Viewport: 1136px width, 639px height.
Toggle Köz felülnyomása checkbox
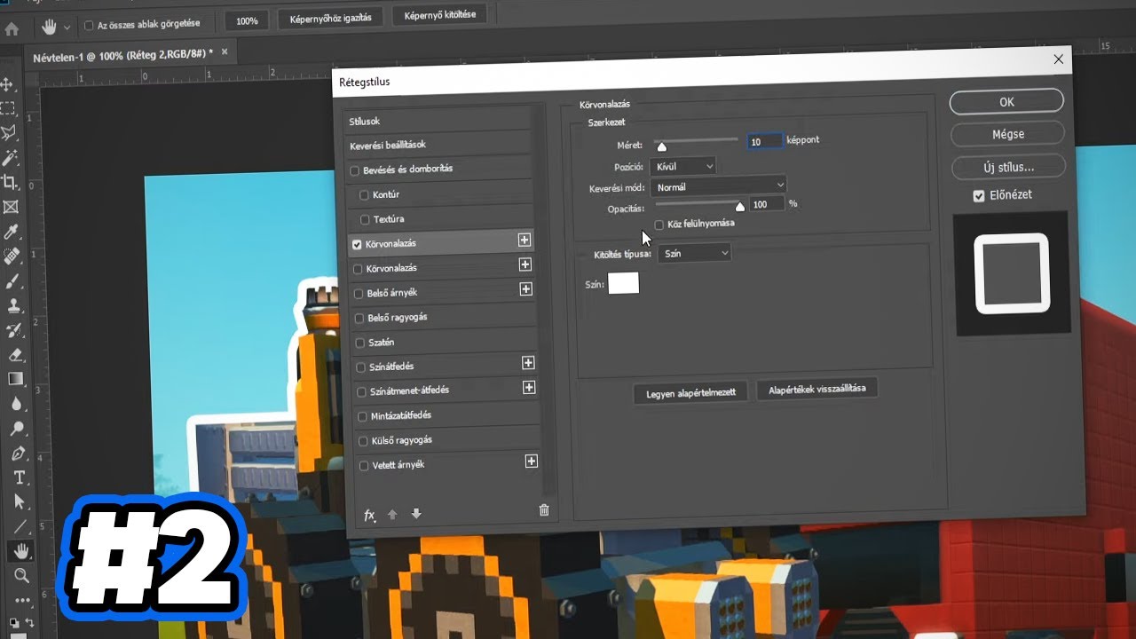(659, 225)
